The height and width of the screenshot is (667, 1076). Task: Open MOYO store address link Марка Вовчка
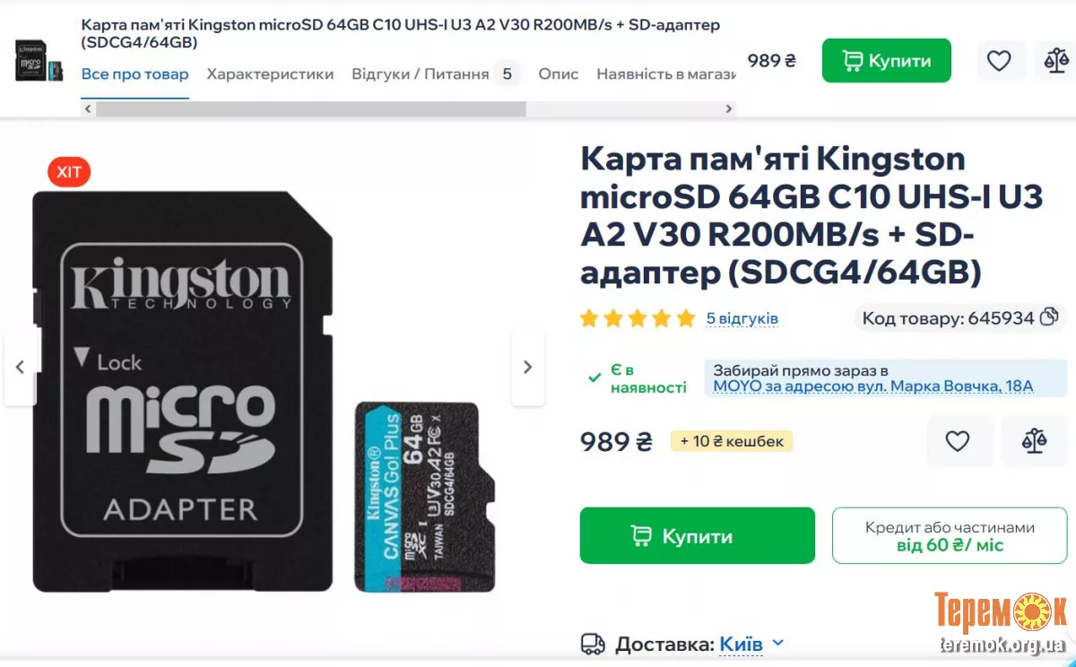click(873, 386)
